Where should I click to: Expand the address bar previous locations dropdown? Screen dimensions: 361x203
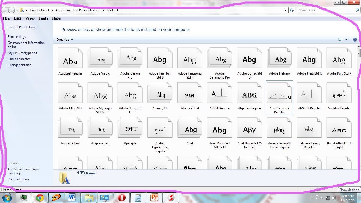point(286,10)
